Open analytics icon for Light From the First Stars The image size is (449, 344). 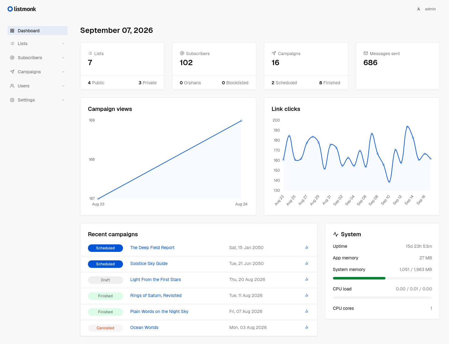click(x=307, y=279)
